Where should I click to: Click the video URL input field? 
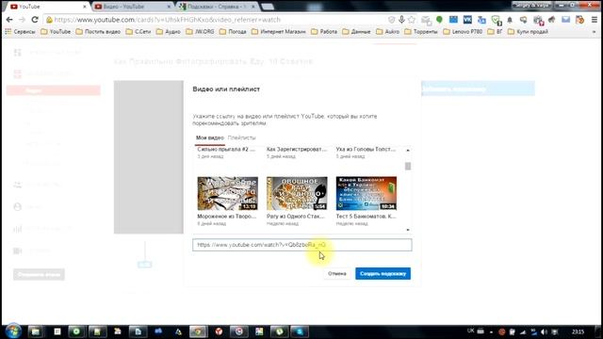coord(301,245)
